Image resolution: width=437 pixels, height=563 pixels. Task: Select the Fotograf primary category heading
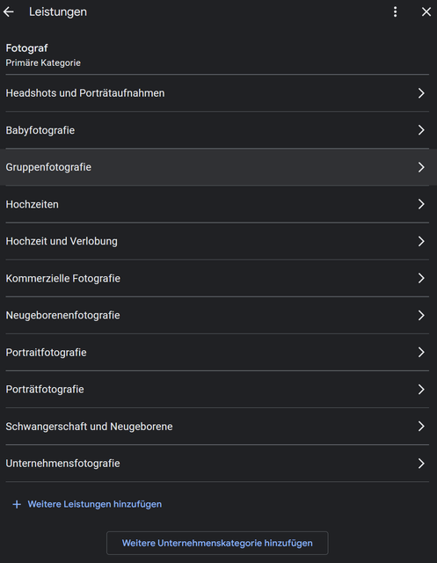coord(27,48)
